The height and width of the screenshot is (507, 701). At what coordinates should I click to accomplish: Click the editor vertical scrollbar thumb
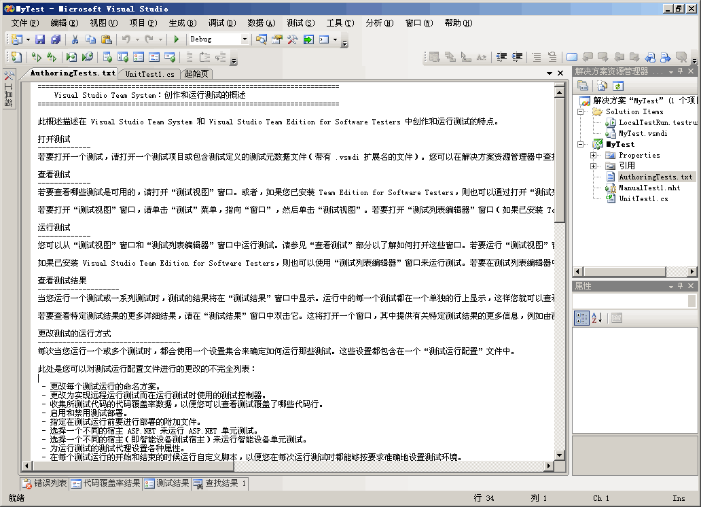tap(559, 160)
